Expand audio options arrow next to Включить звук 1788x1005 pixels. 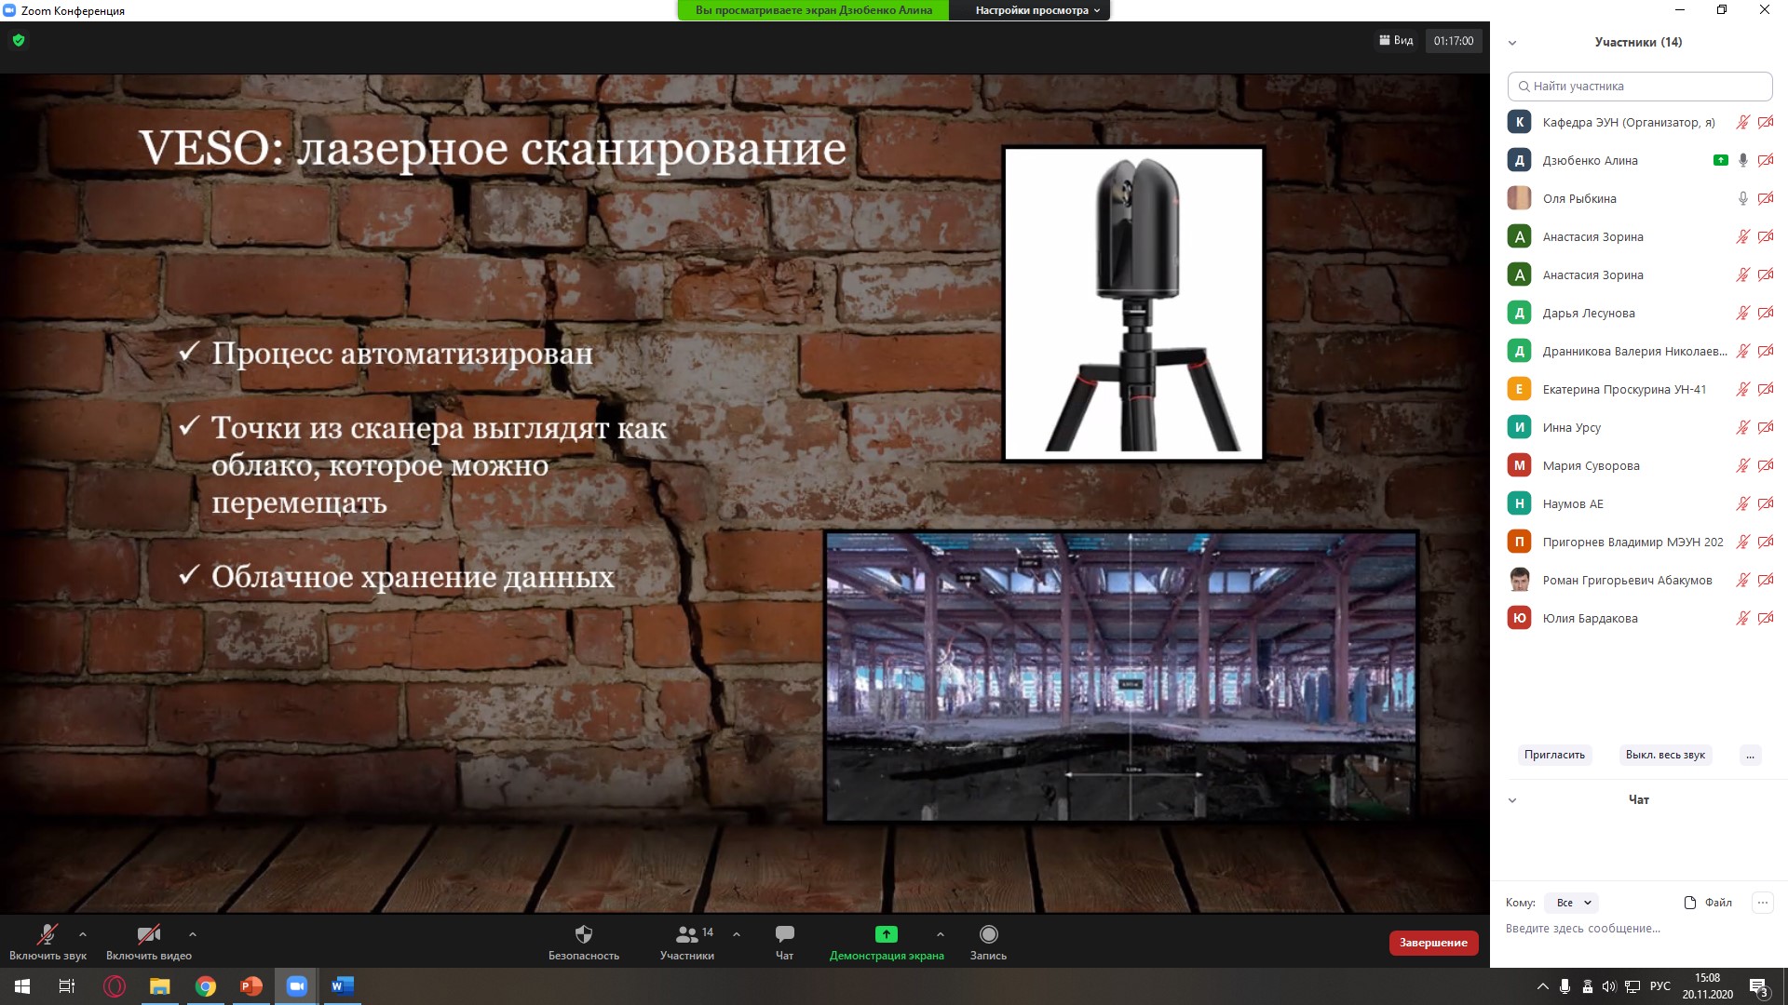point(83,933)
